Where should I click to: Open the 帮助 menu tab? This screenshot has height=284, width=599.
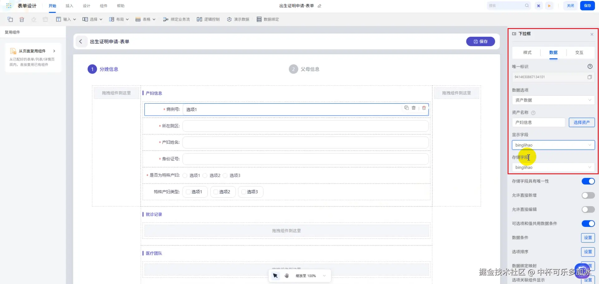point(121,6)
